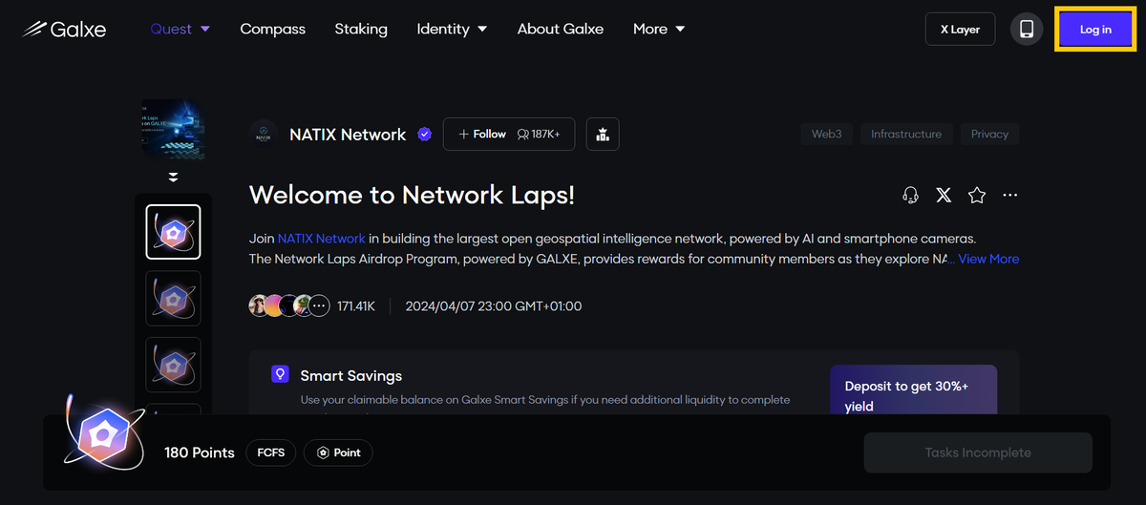Screen dimensions: 1146x505
Task: Click the Privacy tag
Action: 989,135
